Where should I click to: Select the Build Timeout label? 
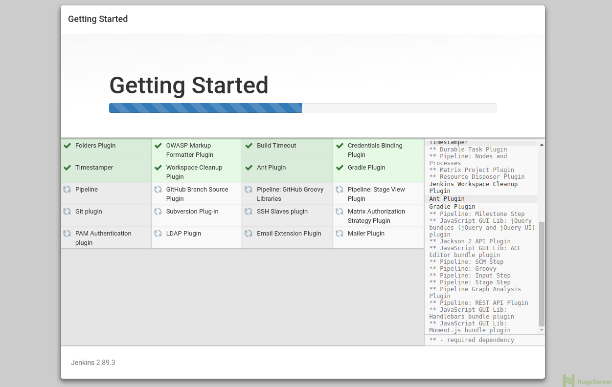(x=276, y=146)
